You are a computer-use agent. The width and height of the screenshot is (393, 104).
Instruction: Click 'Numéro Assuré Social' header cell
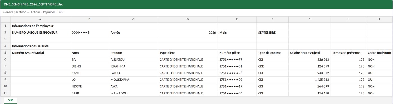pos(40,53)
